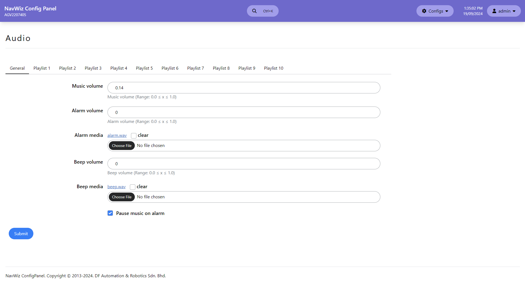The width and height of the screenshot is (525, 295).
Task: Tick the clear checkbox for Beep media
Action: point(133,187)
